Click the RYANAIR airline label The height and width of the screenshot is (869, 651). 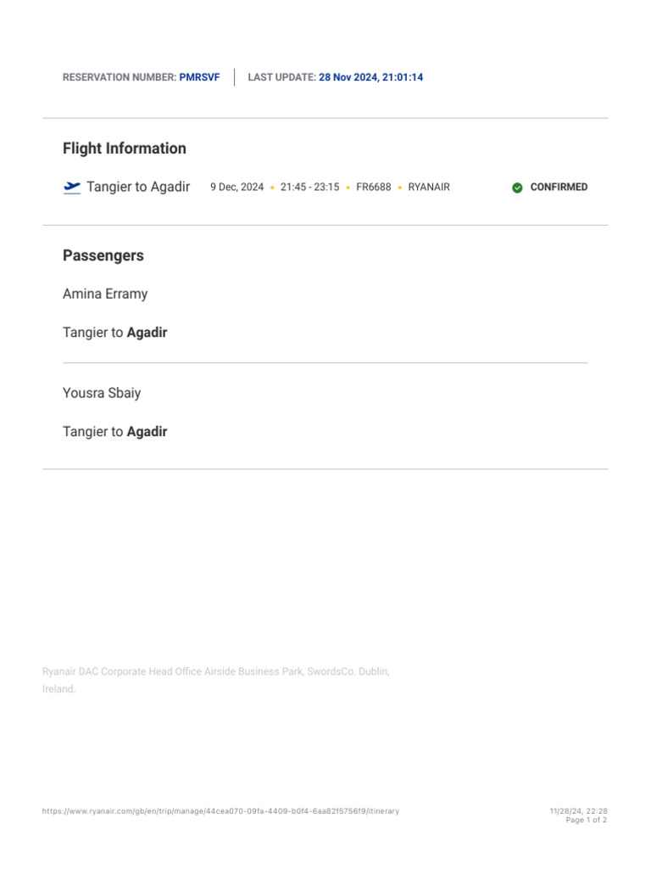tap(429, 188)
